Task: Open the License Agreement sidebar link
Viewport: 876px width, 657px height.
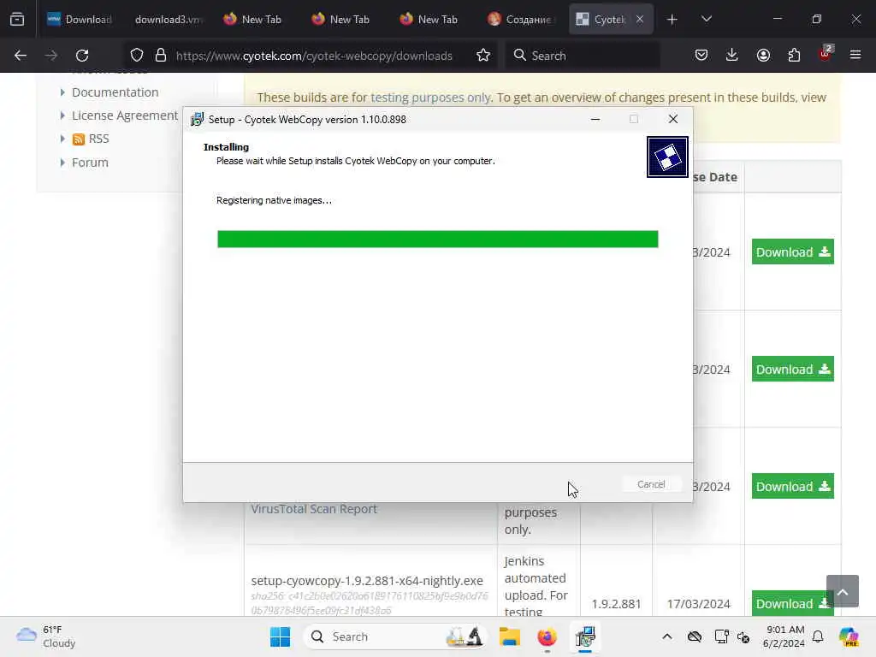Action: pyautogui.click(x=125, y=115)
